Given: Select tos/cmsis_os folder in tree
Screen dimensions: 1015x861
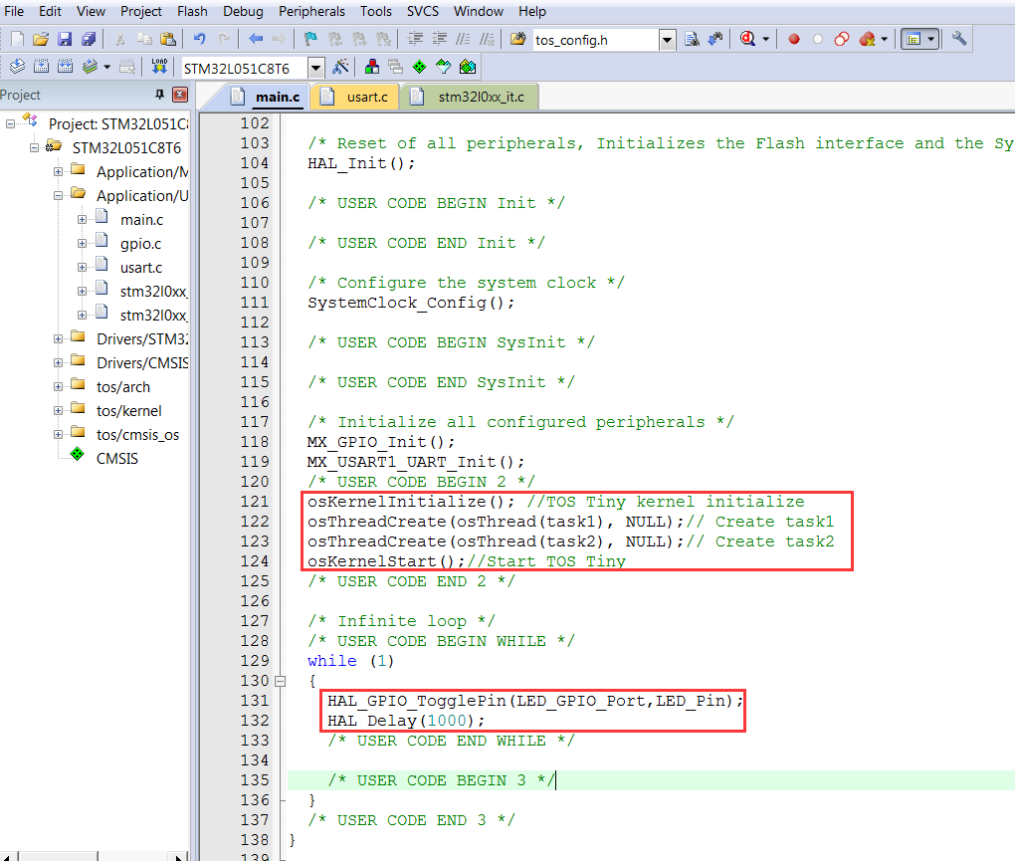Looking at the screenshot, I should [x=138, y=434].
